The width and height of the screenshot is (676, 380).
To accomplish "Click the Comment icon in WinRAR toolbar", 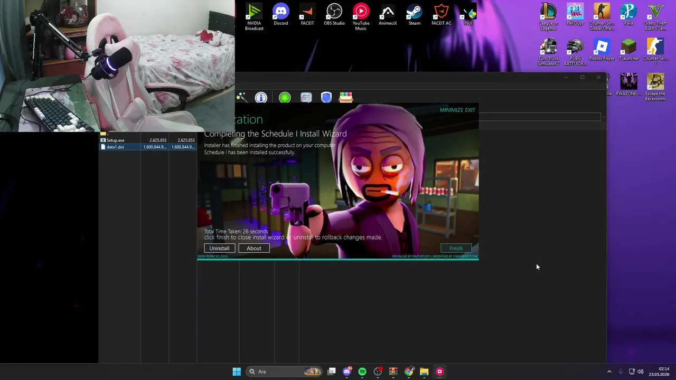I will 306,97.
